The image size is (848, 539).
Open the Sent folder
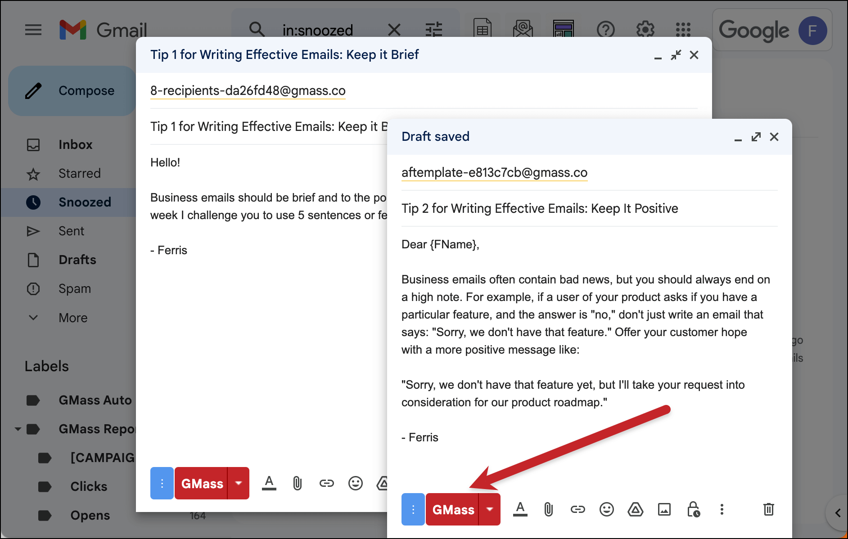point(71,231)
